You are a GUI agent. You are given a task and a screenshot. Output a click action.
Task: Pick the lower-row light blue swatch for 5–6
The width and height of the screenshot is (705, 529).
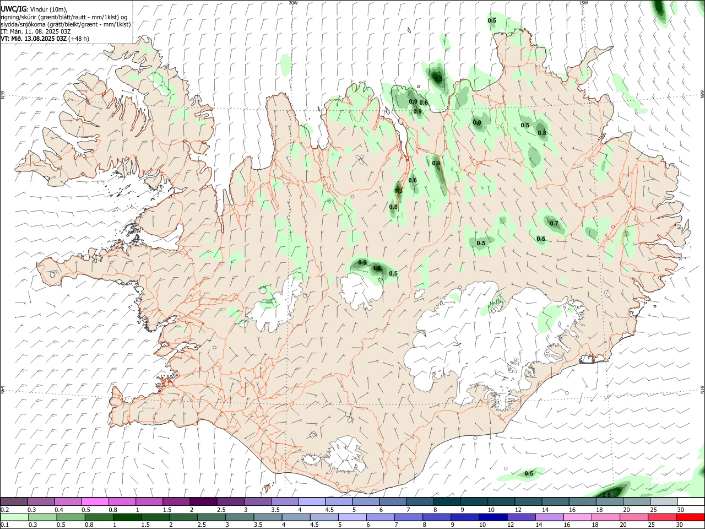(352, 517)
